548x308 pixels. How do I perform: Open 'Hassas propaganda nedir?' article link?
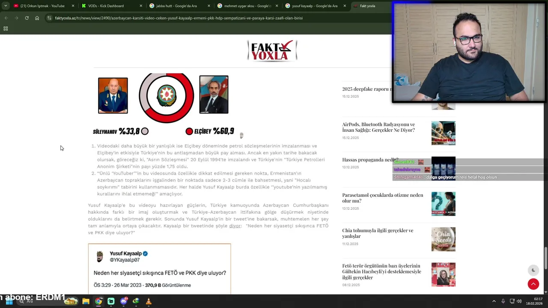[x=370, y=160]
